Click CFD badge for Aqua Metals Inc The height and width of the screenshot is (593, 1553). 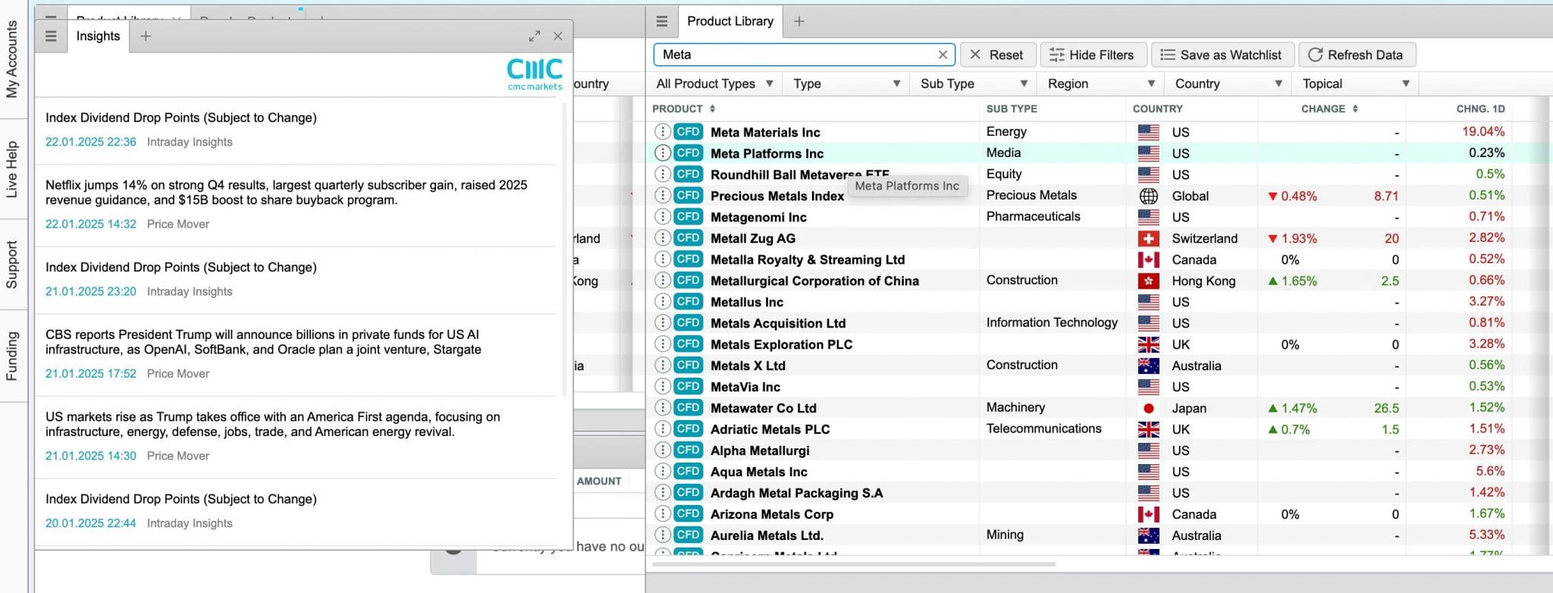point(689,472)
